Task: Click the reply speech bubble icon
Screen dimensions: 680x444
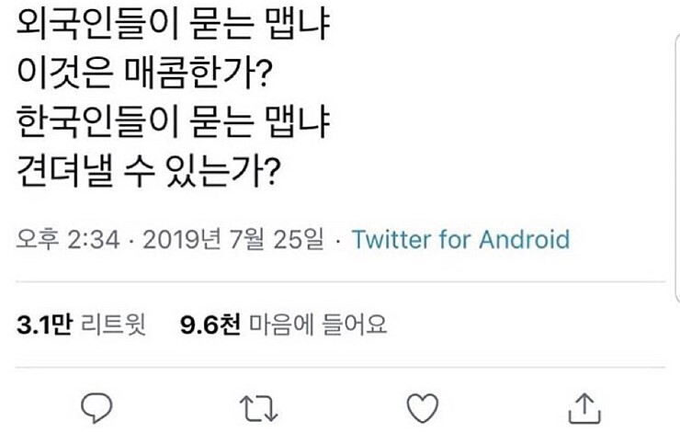Action: pos(96,408)
